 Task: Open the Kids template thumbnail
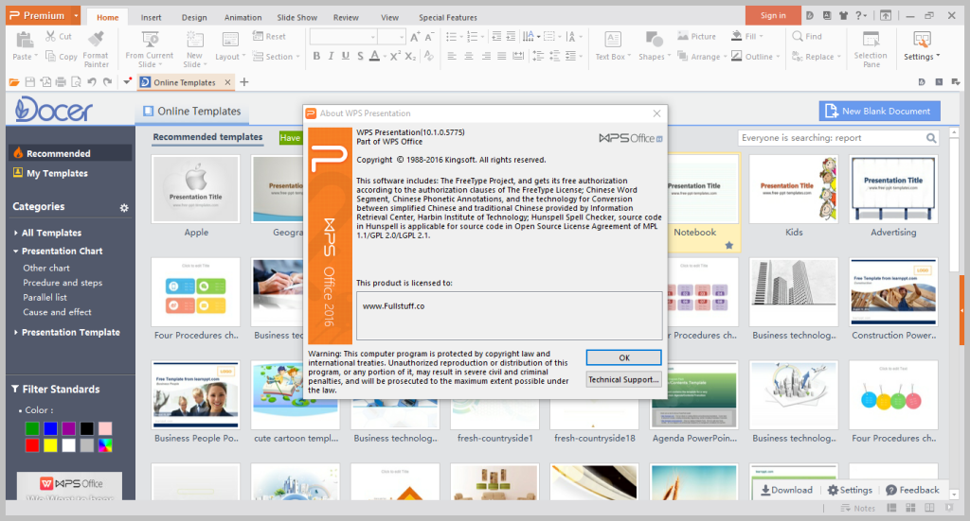794,189
